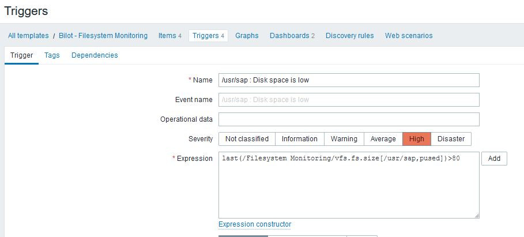The image size is (524, 237).
Task: Open Web scenarios section
Action: pyautogui.click(x=409, y=36)
